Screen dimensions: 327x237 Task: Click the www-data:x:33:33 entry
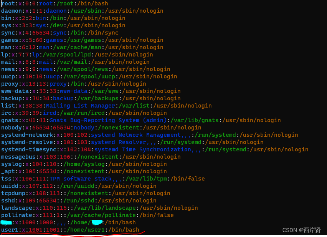point(91,91)
